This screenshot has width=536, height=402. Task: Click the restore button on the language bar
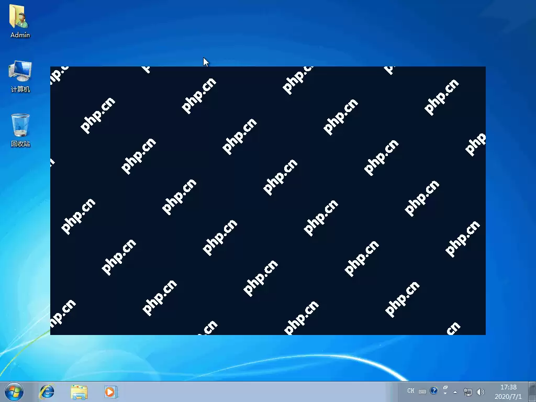(445, 387)
